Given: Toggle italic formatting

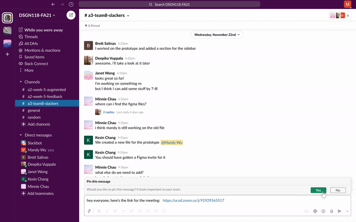Looking at the screenshot, I should pos(107,211).
